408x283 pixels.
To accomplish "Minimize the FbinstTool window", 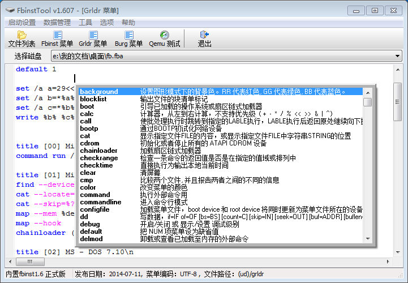I will click(356, 11).
